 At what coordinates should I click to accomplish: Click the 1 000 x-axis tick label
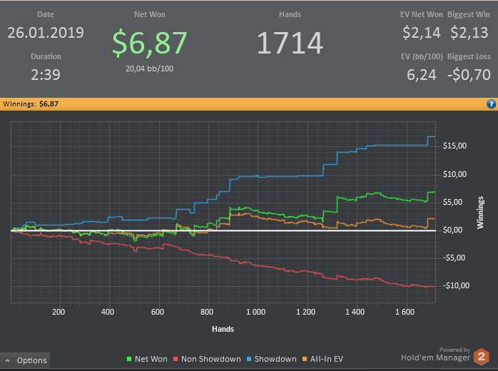pos(255,312)
